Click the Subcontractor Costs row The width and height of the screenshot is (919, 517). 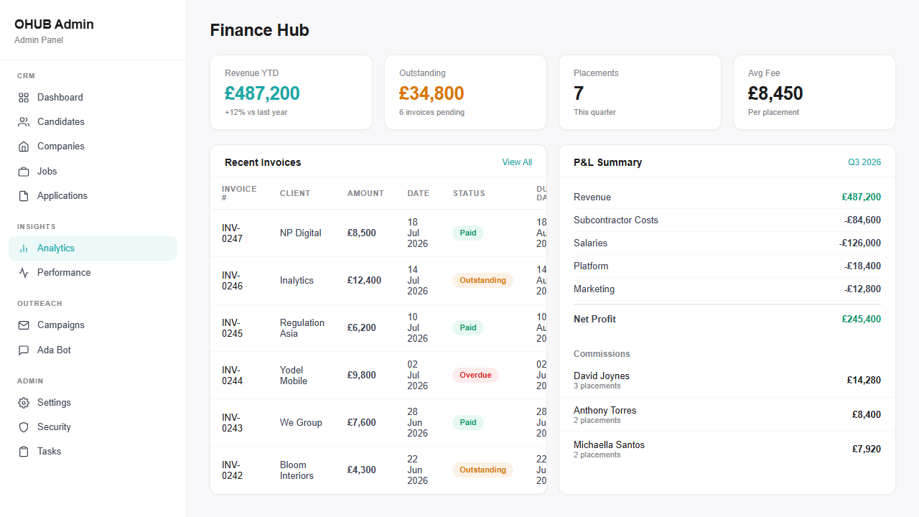pyautogui.click(x=727, y=220)
